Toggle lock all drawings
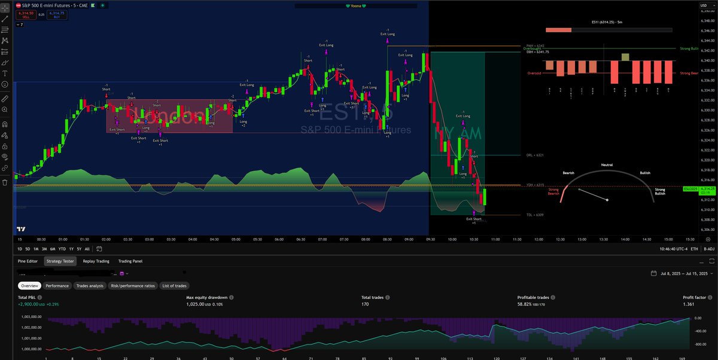 click(x=5, y=146)
